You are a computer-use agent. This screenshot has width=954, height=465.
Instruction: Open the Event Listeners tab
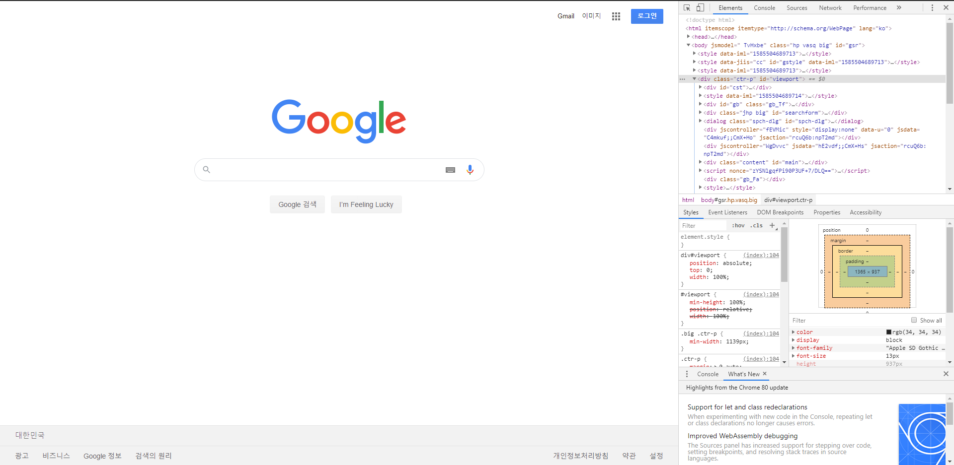[x=727, y=212]
